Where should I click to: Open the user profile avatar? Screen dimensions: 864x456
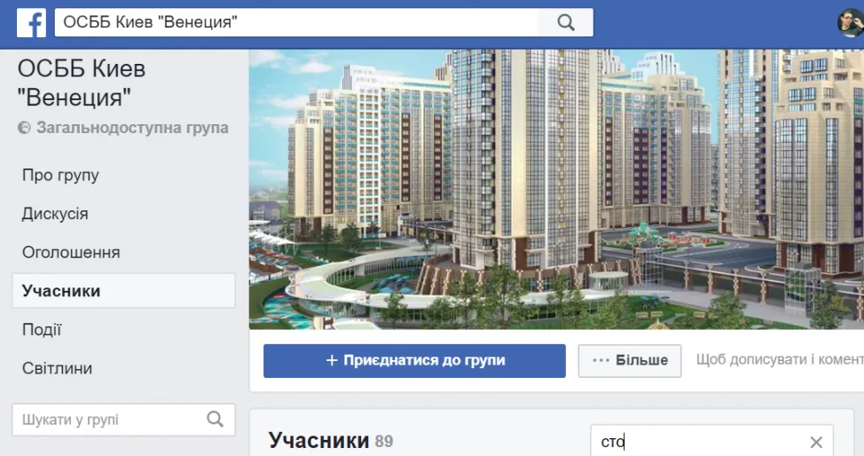click(851, 22)
